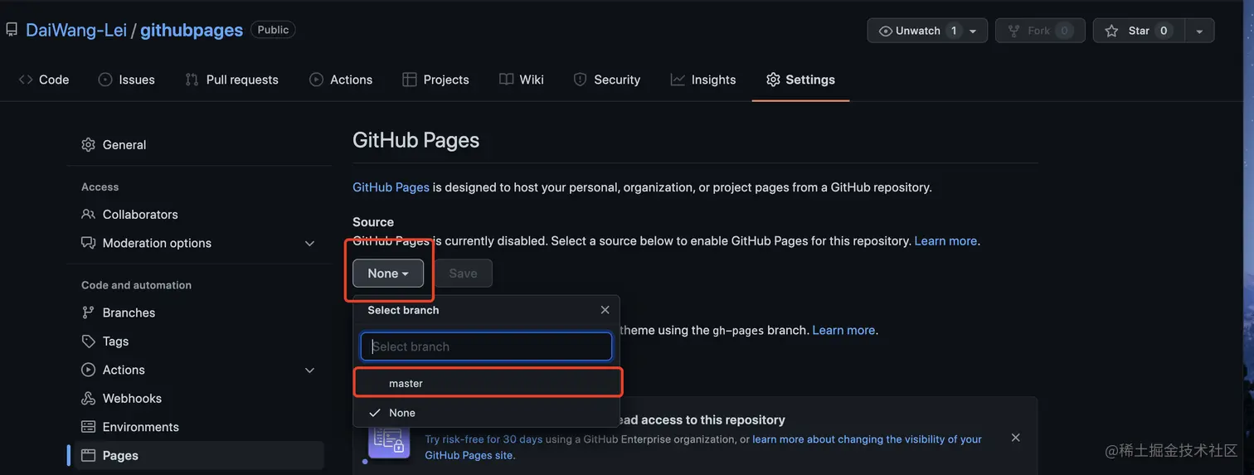Click the Security shield icon

tap(580, 80)
